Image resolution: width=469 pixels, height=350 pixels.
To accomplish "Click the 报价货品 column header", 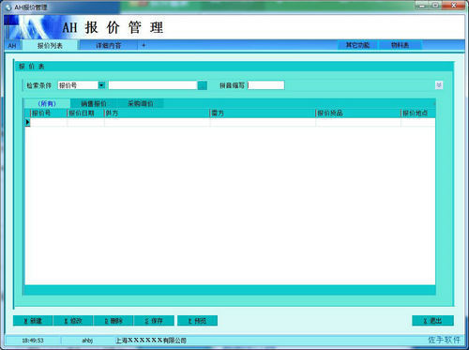I will (358, 113).
